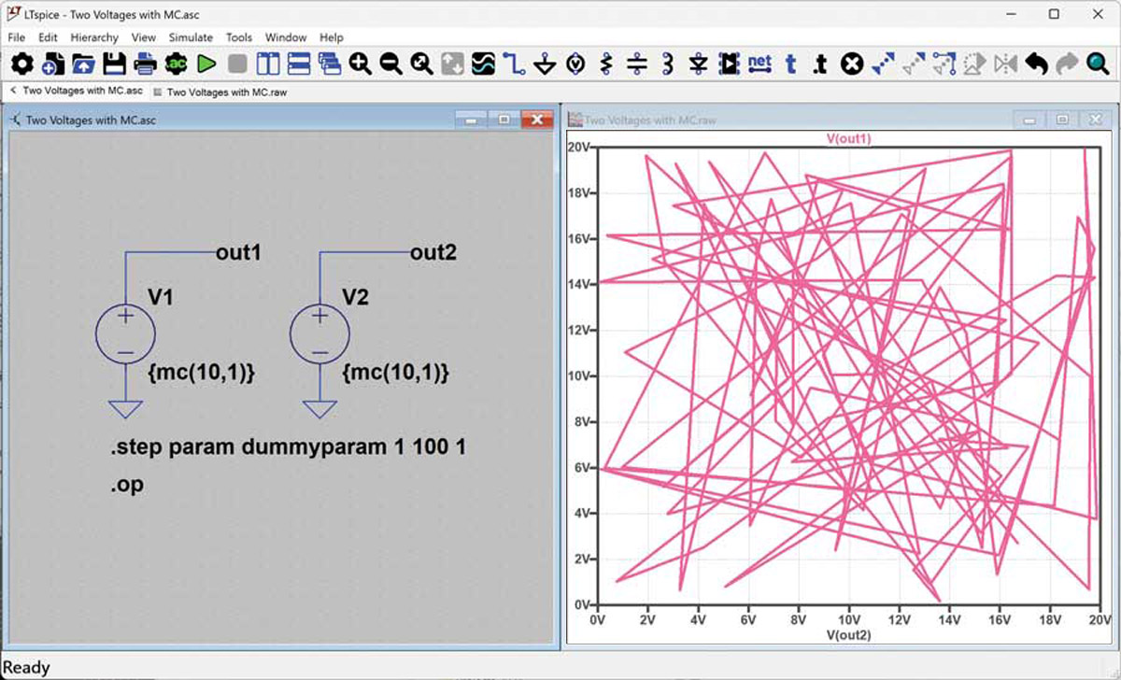Open the Hierarchy menu
This screenshot has height=680, width=1121.
(x=94, y=37)
